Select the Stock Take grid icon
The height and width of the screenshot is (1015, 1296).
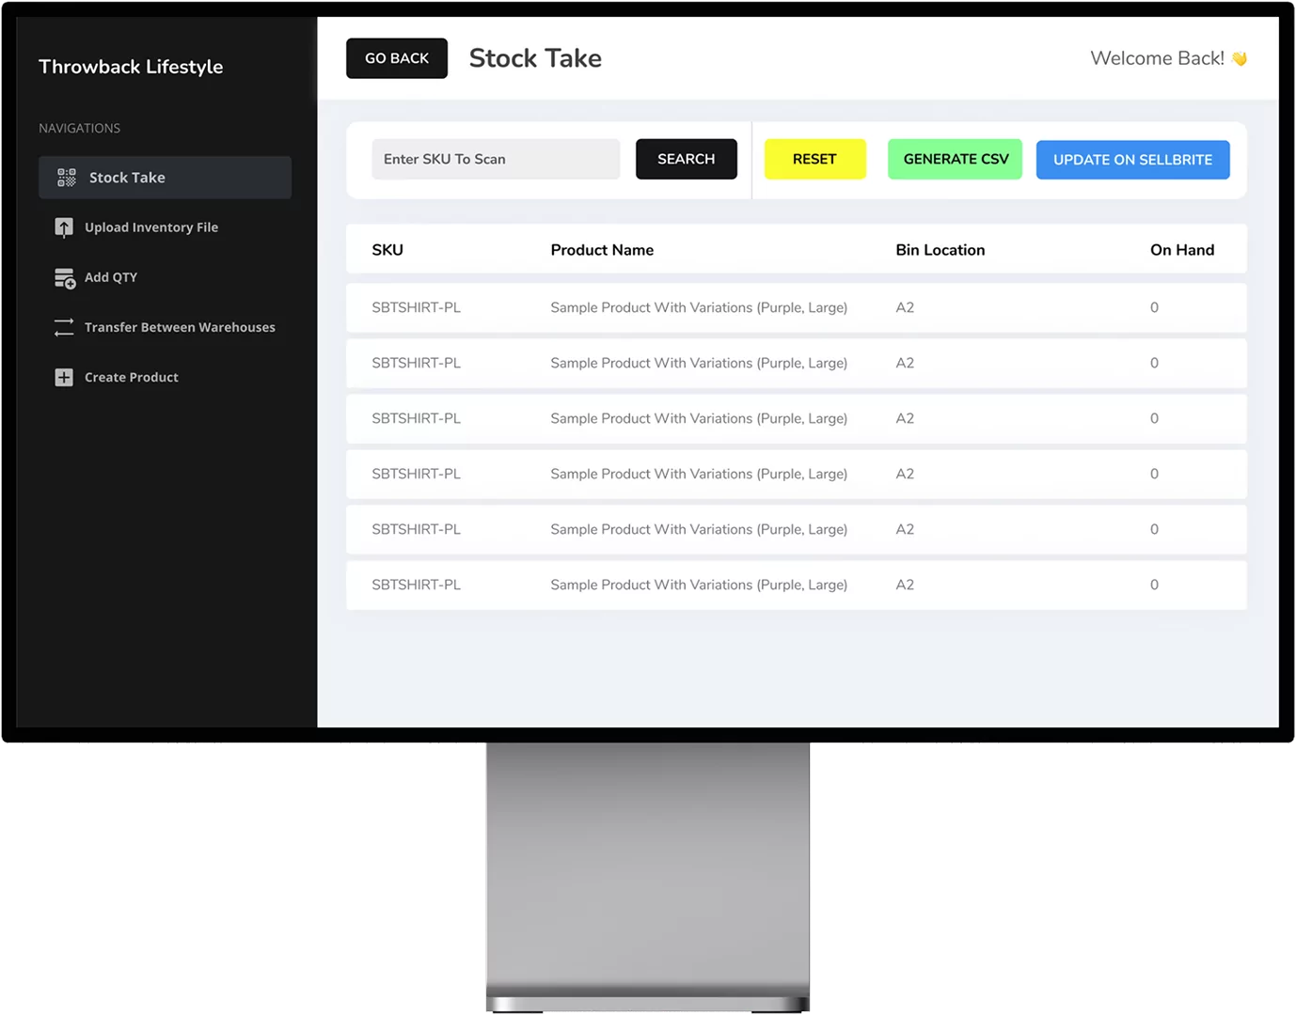pos(64,177)
